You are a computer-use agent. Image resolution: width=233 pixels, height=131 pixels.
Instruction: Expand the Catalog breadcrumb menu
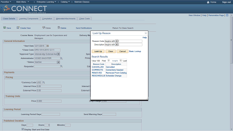coord(65,2)
